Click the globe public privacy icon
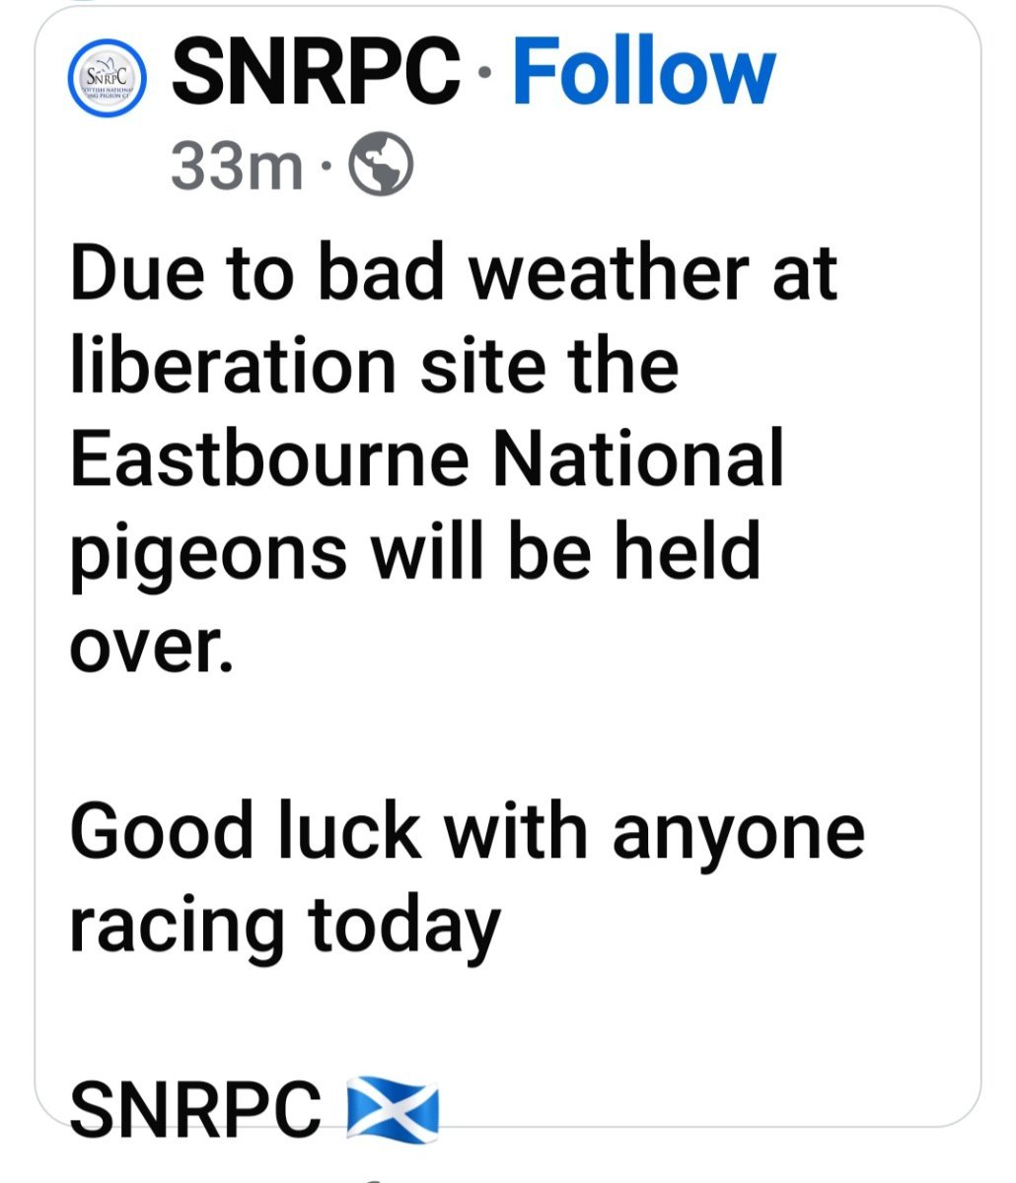1016x1183 pixels. pos(383,168)
